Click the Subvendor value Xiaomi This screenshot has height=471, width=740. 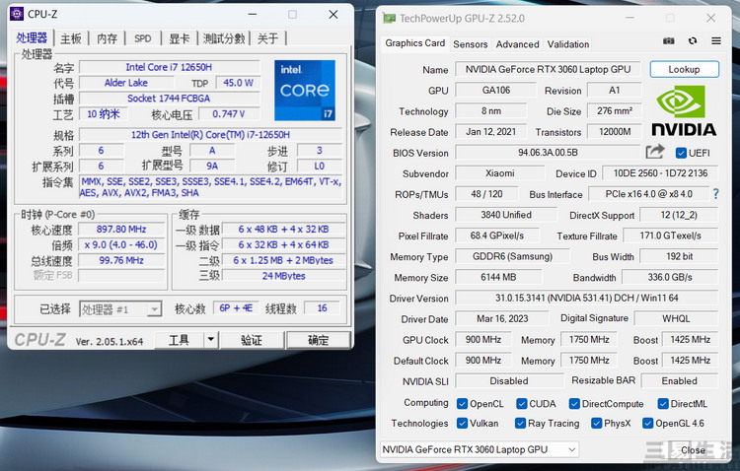click(x=500, y=173)
